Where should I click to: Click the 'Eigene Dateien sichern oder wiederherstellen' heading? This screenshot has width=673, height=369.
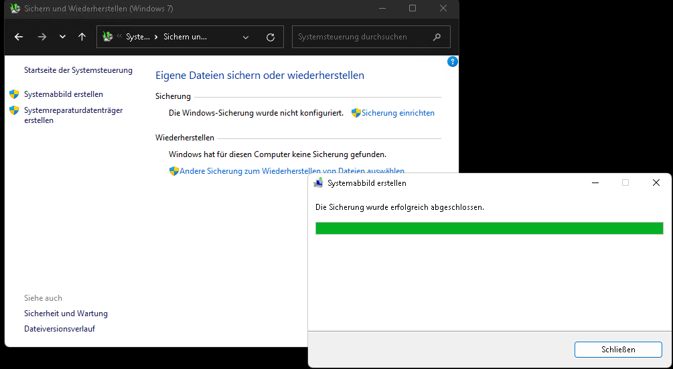pyautogui.click(x=260, y=76)
